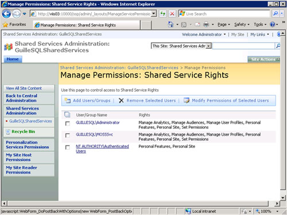Open Shared Services Administration sidebar link
Image resolution: width=287 pixels, height=215 pixels.
[x=22, y=111]
